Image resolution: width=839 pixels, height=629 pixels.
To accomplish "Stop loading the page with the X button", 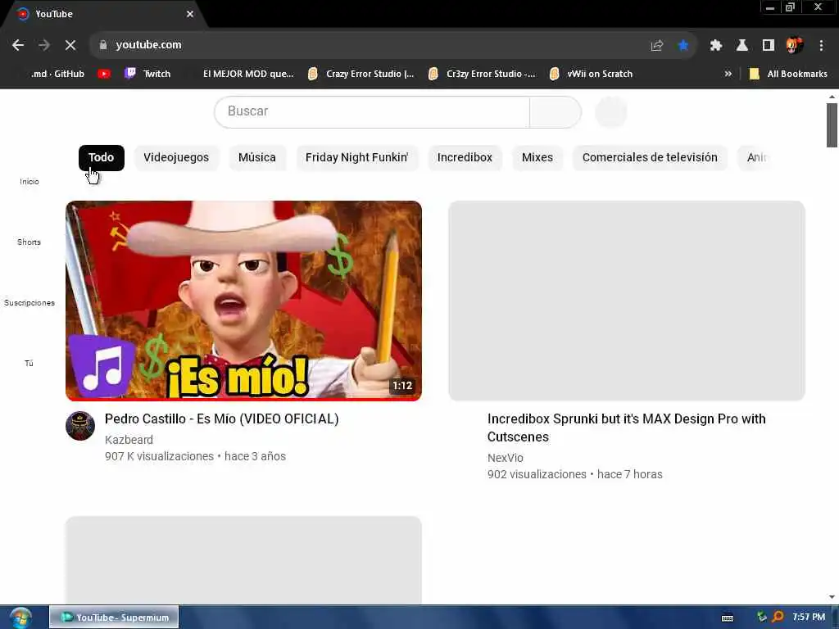I will (70, 46).
